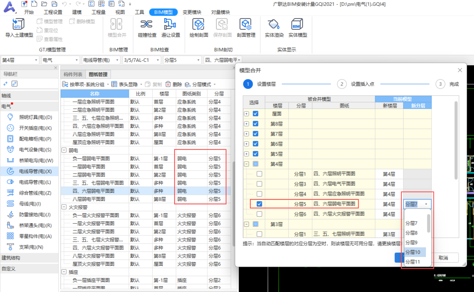Switch to the 图纸管理 tab

point(98,74)
